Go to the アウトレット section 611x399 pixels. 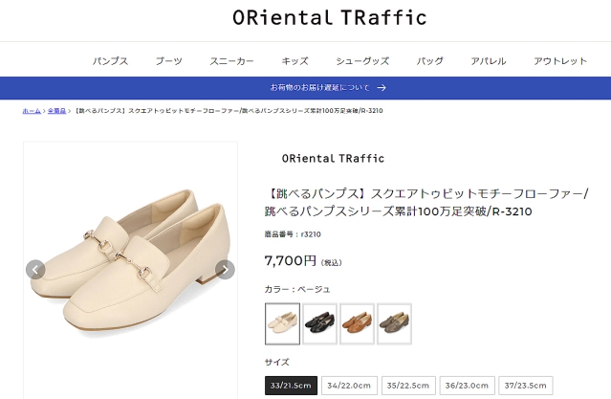(560, 61)
